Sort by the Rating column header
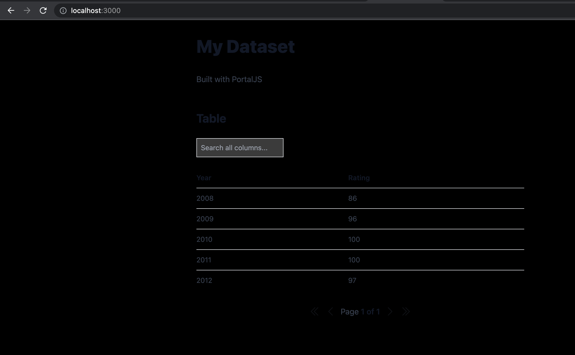575x355 pixels. tap(359, 178)
